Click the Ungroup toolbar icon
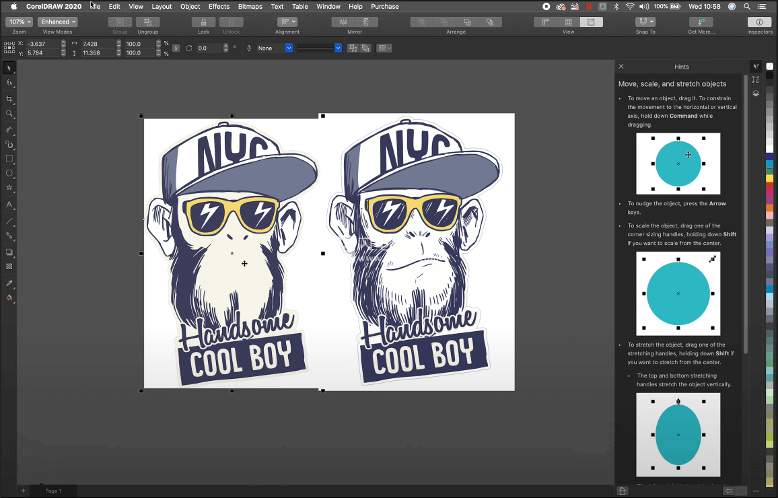The image size is (778, 498). point(147,22)
